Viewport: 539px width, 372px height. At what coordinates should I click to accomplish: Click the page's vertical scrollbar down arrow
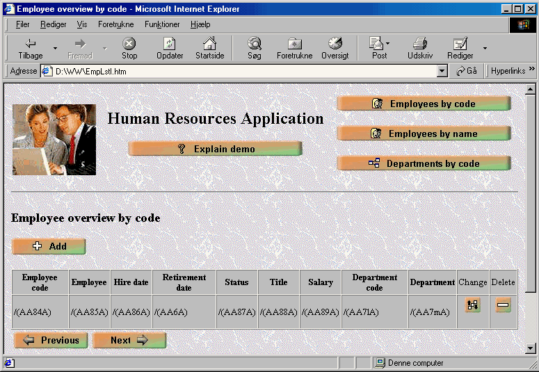[x=531, y=348]
